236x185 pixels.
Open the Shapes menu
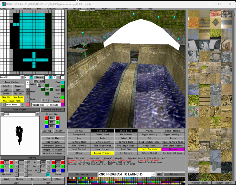pyautogui.click(x=139, y=8)
